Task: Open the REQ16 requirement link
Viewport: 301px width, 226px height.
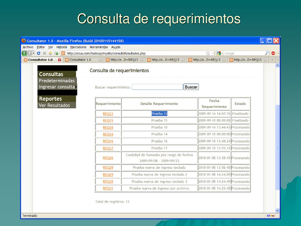Action: click(x=108, y=141)
